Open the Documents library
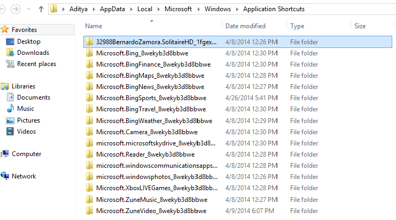Viewport: 396px width, 220px height. [x=34, y=97]
